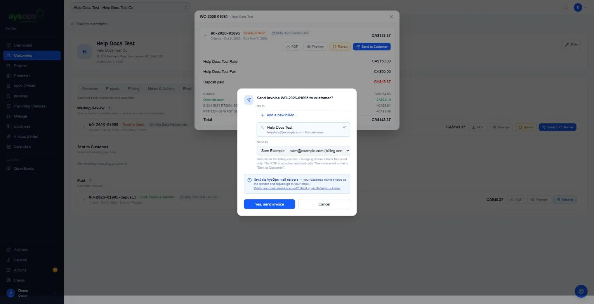Select Help Docs Test bill-to option

tap(303, 130)
